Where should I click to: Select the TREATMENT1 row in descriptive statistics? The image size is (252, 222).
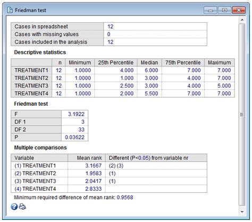click(123, 70)
